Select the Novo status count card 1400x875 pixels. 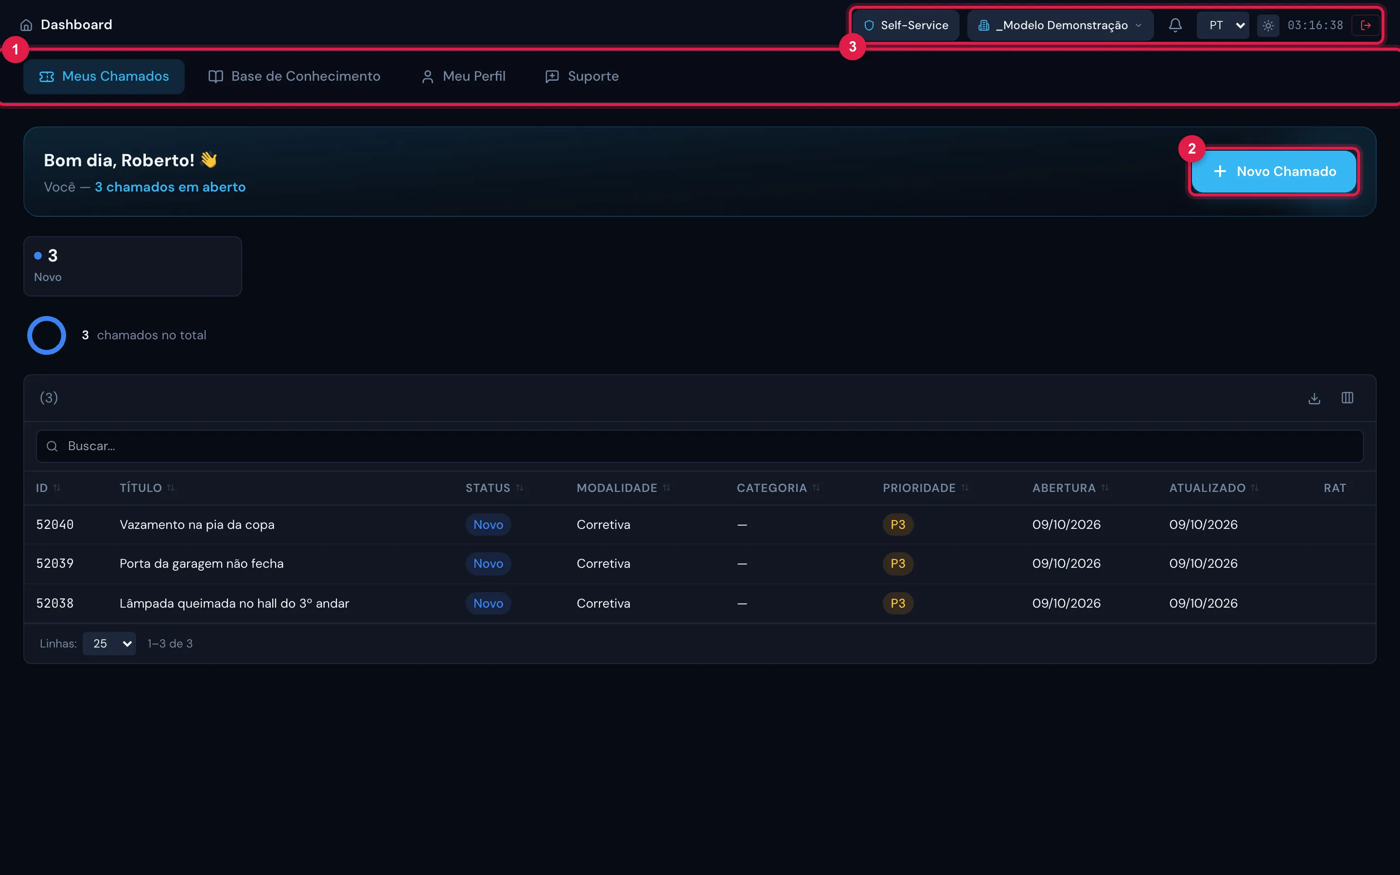tap(133, 266)
